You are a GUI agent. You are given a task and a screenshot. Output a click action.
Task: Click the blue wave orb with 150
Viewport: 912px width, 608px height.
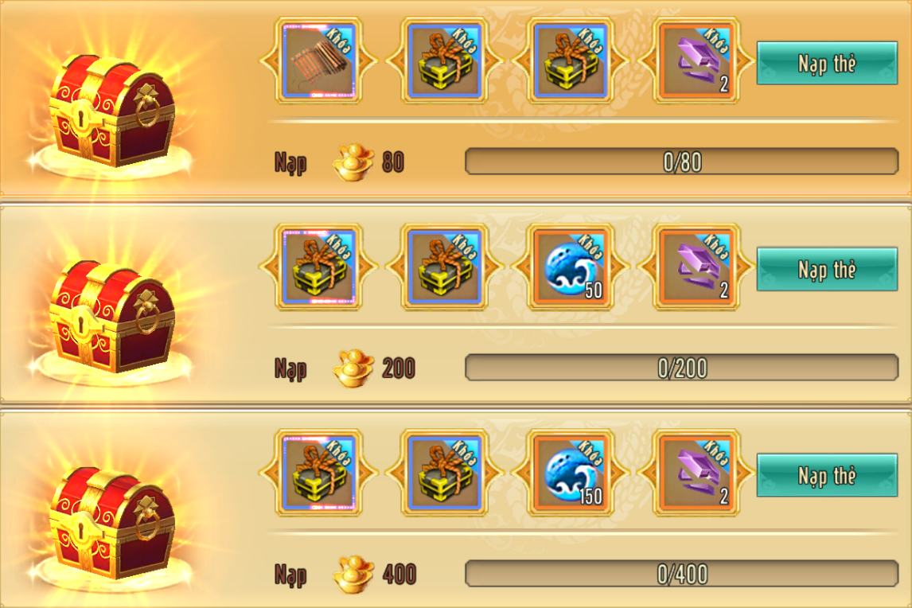(x=571, y=473)
